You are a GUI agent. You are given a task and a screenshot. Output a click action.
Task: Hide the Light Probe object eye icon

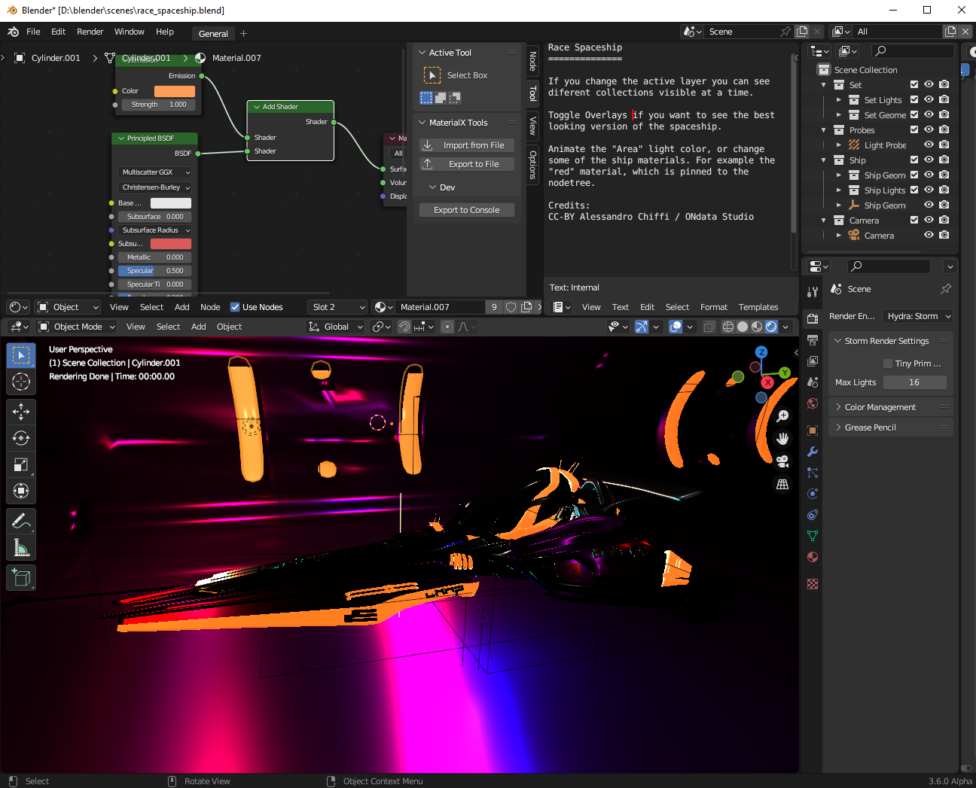coord(929,145)
